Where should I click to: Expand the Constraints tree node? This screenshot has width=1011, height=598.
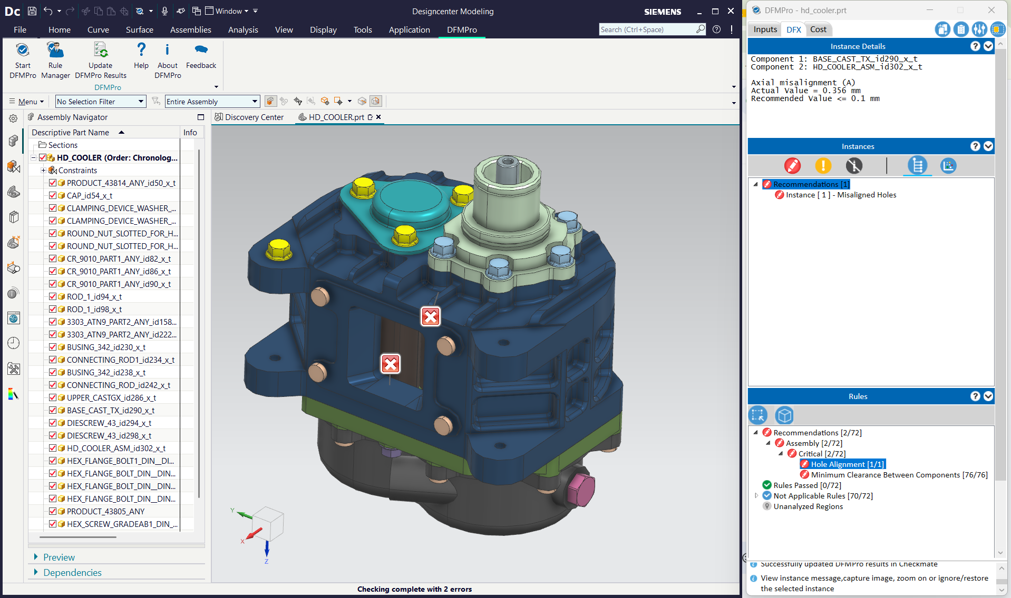pyautogui.click(x=43, y=171)
